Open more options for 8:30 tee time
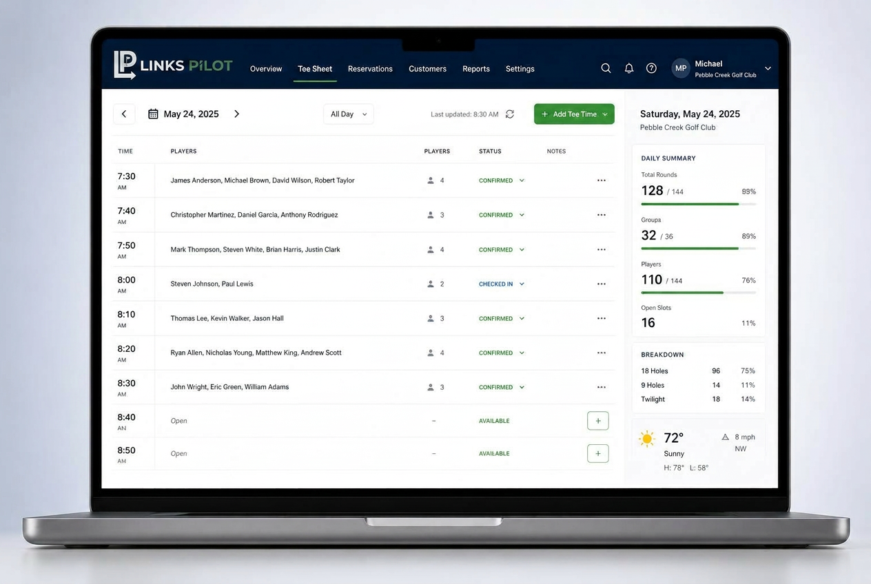The height and width of the screenshot is (584, 871). point(602,387)
